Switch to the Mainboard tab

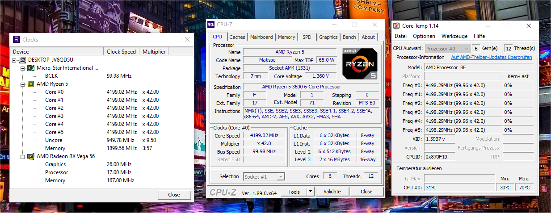[x=261, y=37]
